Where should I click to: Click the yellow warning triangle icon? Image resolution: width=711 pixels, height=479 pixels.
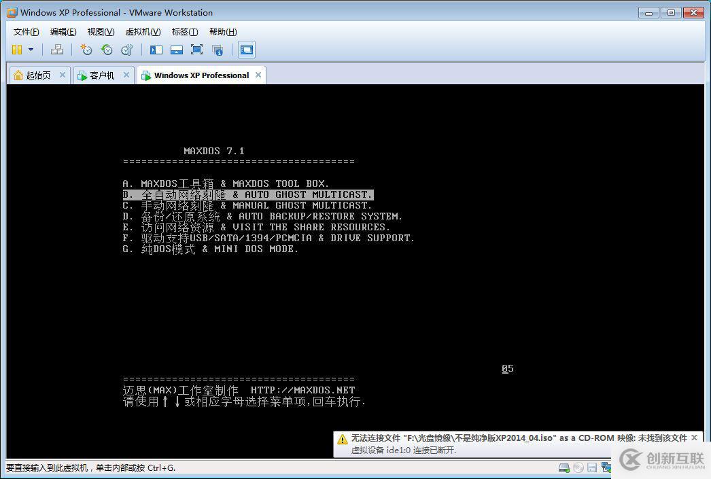coord(343,439)
